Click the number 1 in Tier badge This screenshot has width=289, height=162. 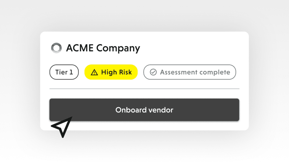pyautogui.click(x=71, y=72)
